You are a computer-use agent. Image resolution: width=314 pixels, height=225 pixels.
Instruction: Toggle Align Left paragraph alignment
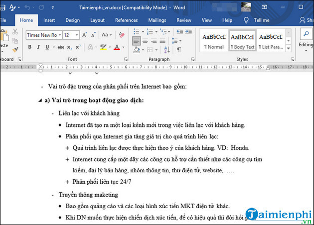(137, 41)
